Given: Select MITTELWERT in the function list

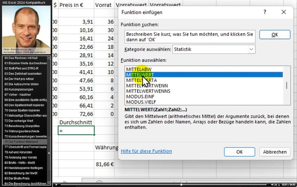Looking at the screenshot, I should pos(204,75).
